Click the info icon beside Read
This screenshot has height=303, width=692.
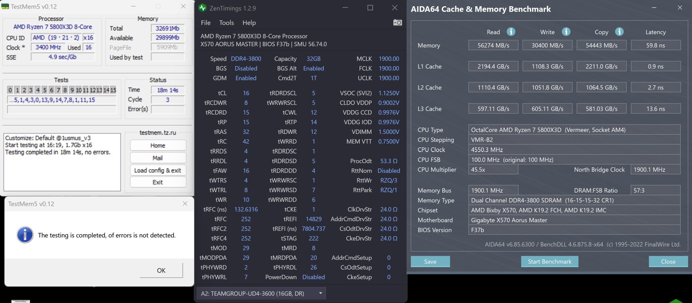click(511, 32)
